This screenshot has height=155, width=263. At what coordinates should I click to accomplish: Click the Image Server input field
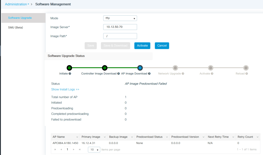click(120, 27)
